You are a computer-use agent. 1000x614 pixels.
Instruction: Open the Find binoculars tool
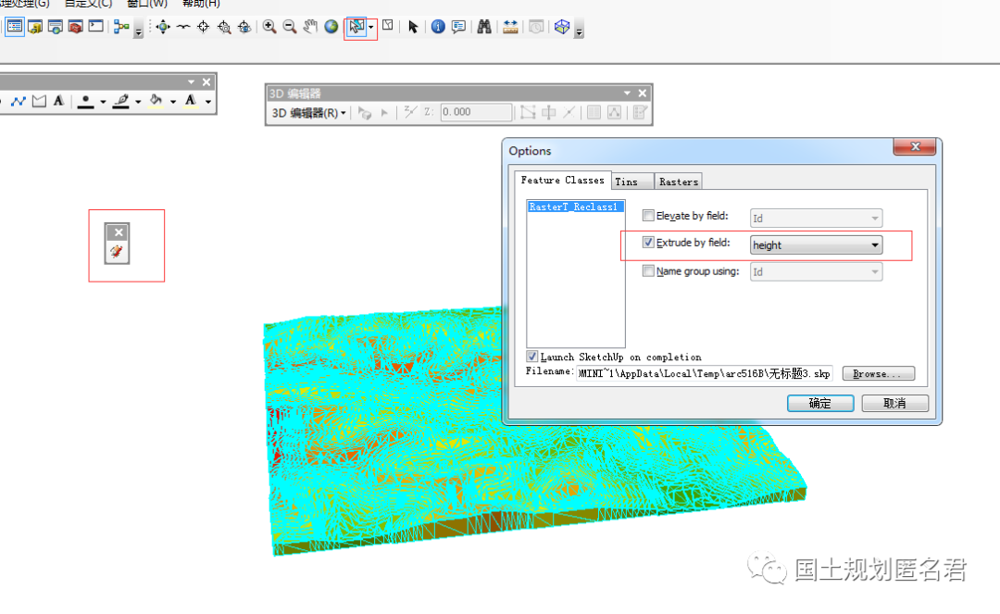point(484,27)
